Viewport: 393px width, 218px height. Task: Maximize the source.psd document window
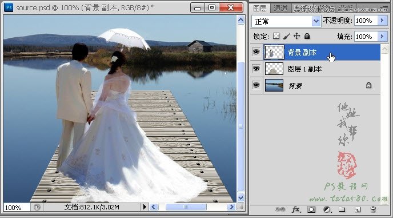point(212,8)
